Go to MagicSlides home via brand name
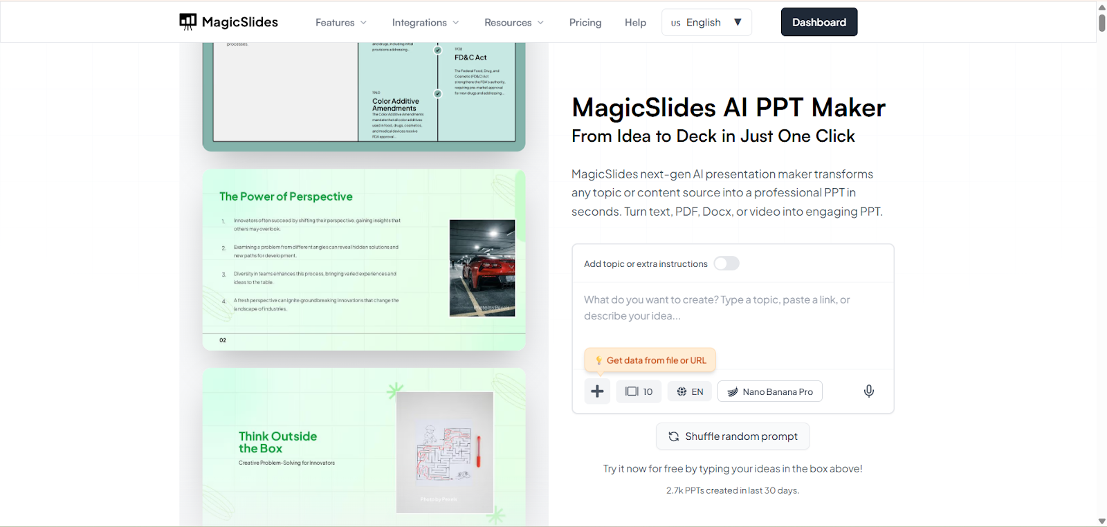The width and height of the screenshot is (1107, 527). click(x=240, y=22)
